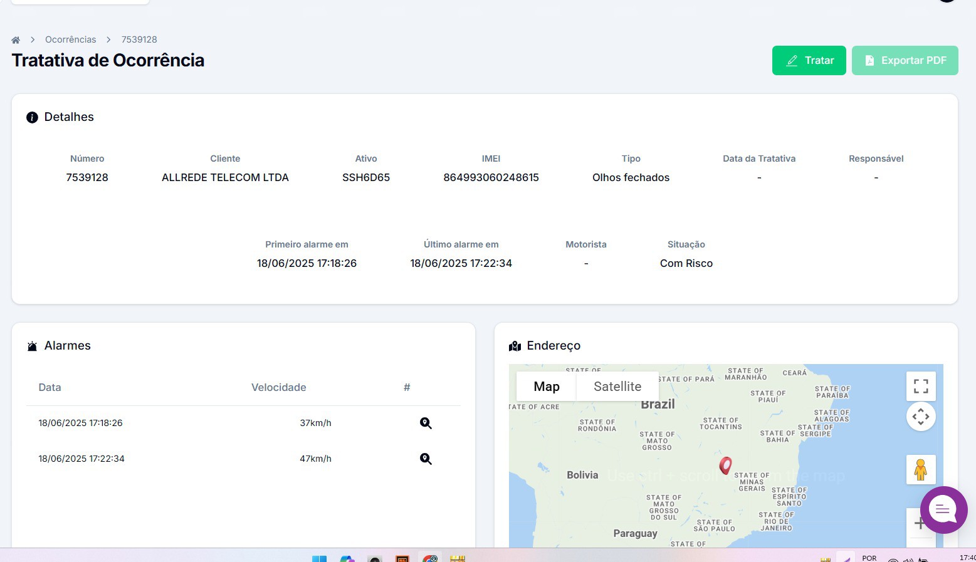Click the home icon in breadcrumb
The image size is (976, 562).
[x=16, y=39]
